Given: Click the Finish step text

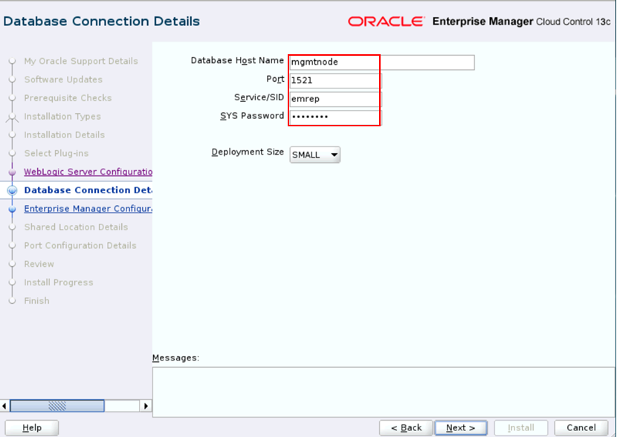Looking at the screenshot, I should 36,301.
